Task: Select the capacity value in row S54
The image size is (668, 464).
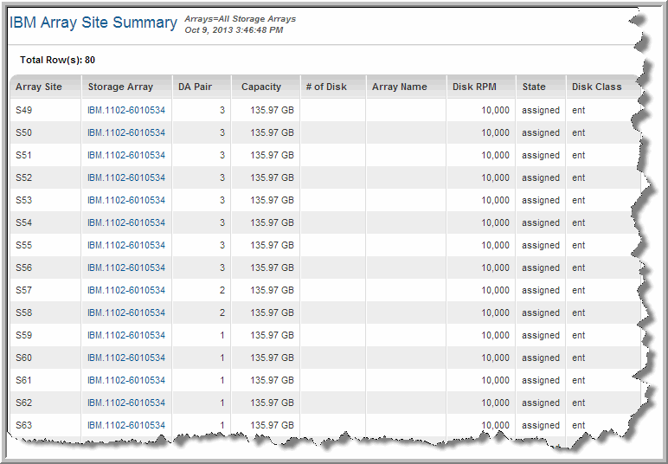Action: coord(273,223)
